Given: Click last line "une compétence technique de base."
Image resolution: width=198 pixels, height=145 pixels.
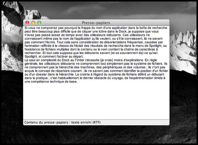Looking at the screenshot, I should point(51,82).
